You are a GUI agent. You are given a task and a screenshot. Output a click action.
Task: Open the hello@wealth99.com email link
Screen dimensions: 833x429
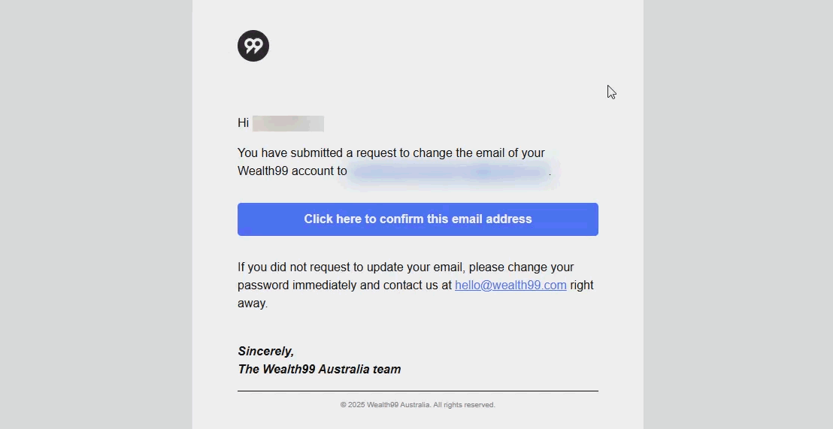point(510,285)
